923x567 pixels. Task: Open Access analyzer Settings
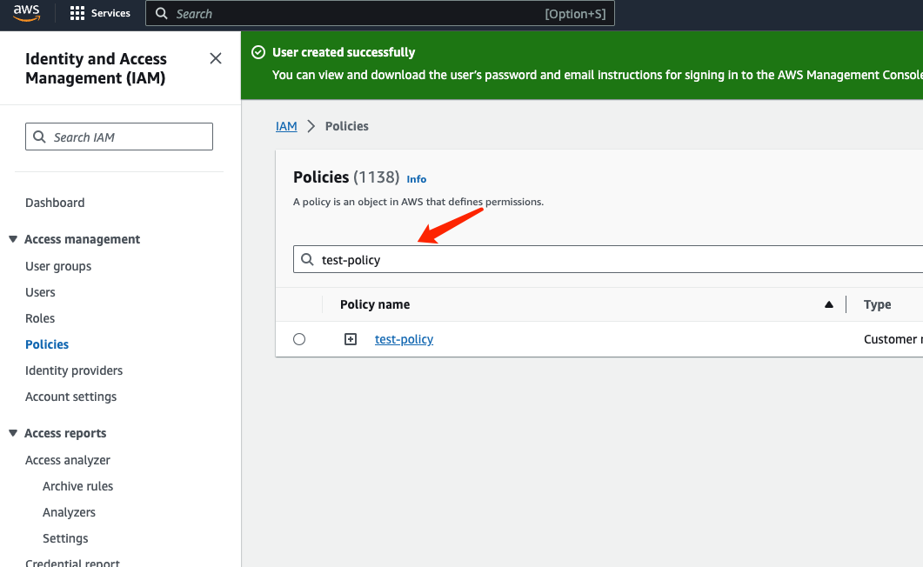(x=65, y=539)
